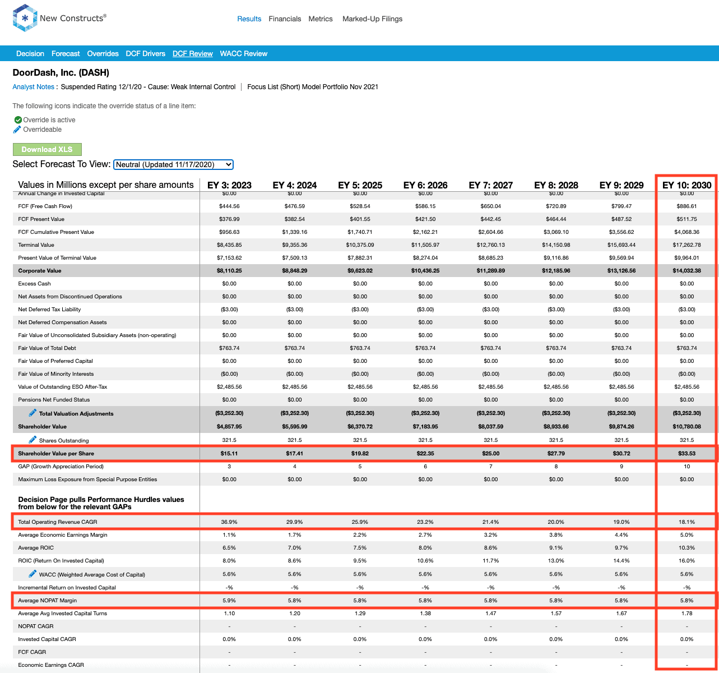Click the EY 10: 2030 column header

coord(687,185)
